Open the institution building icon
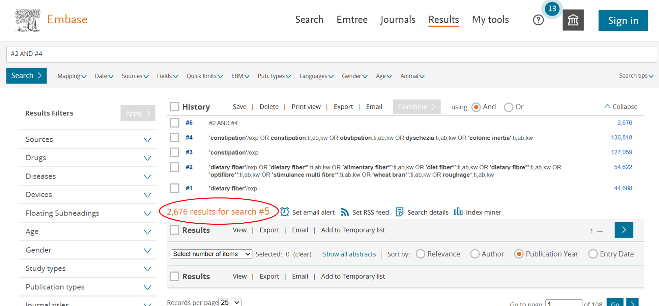The width and height of the screenshot is (659, 306). pyautogui.click(x=573, y=20)
